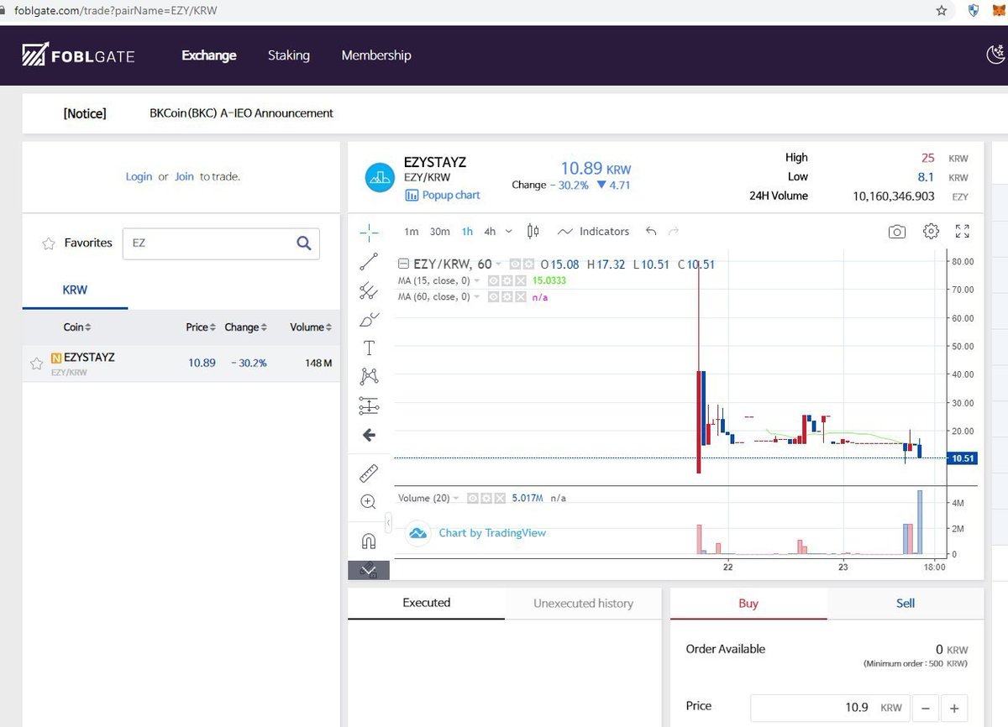Collapse the EZY/KRW chart legend
This screenshot has height=727, width=1008.
click(403, 264)
